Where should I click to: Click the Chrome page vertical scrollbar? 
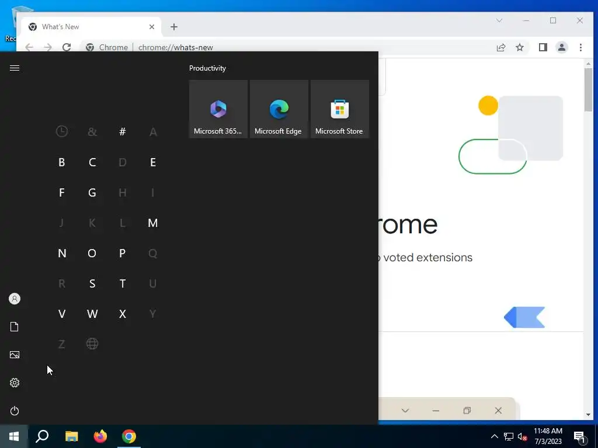[x=588, y=90]
